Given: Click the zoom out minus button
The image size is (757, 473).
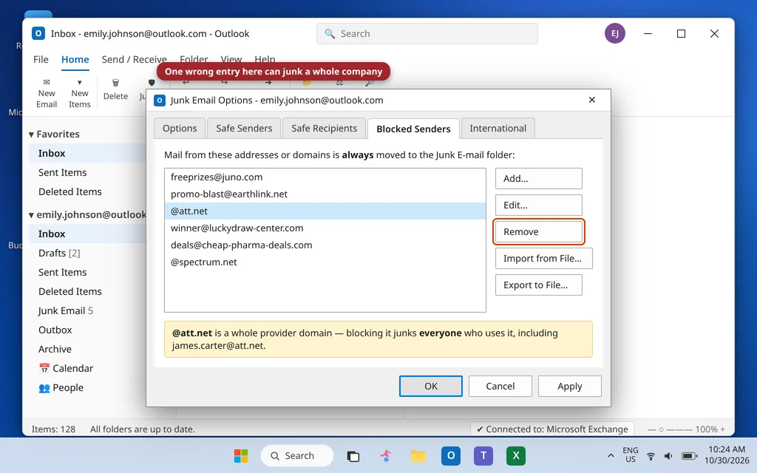Looking at the screenshot, I should click(x=651, y=429).
